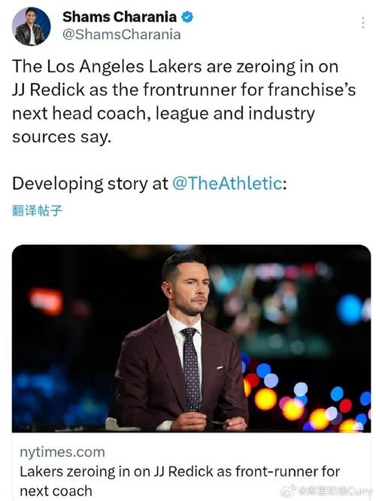Follow the @TheAthletic mention link

pos(227,183)
